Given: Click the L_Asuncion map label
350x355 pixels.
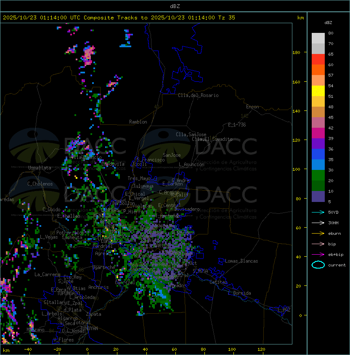Looking at the screenshot, I should 191,164.
